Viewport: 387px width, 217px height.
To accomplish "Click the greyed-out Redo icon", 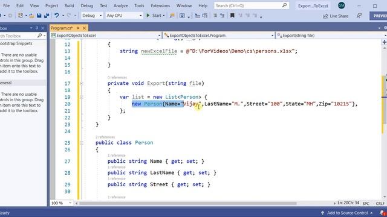I will [x=69, y=16].
